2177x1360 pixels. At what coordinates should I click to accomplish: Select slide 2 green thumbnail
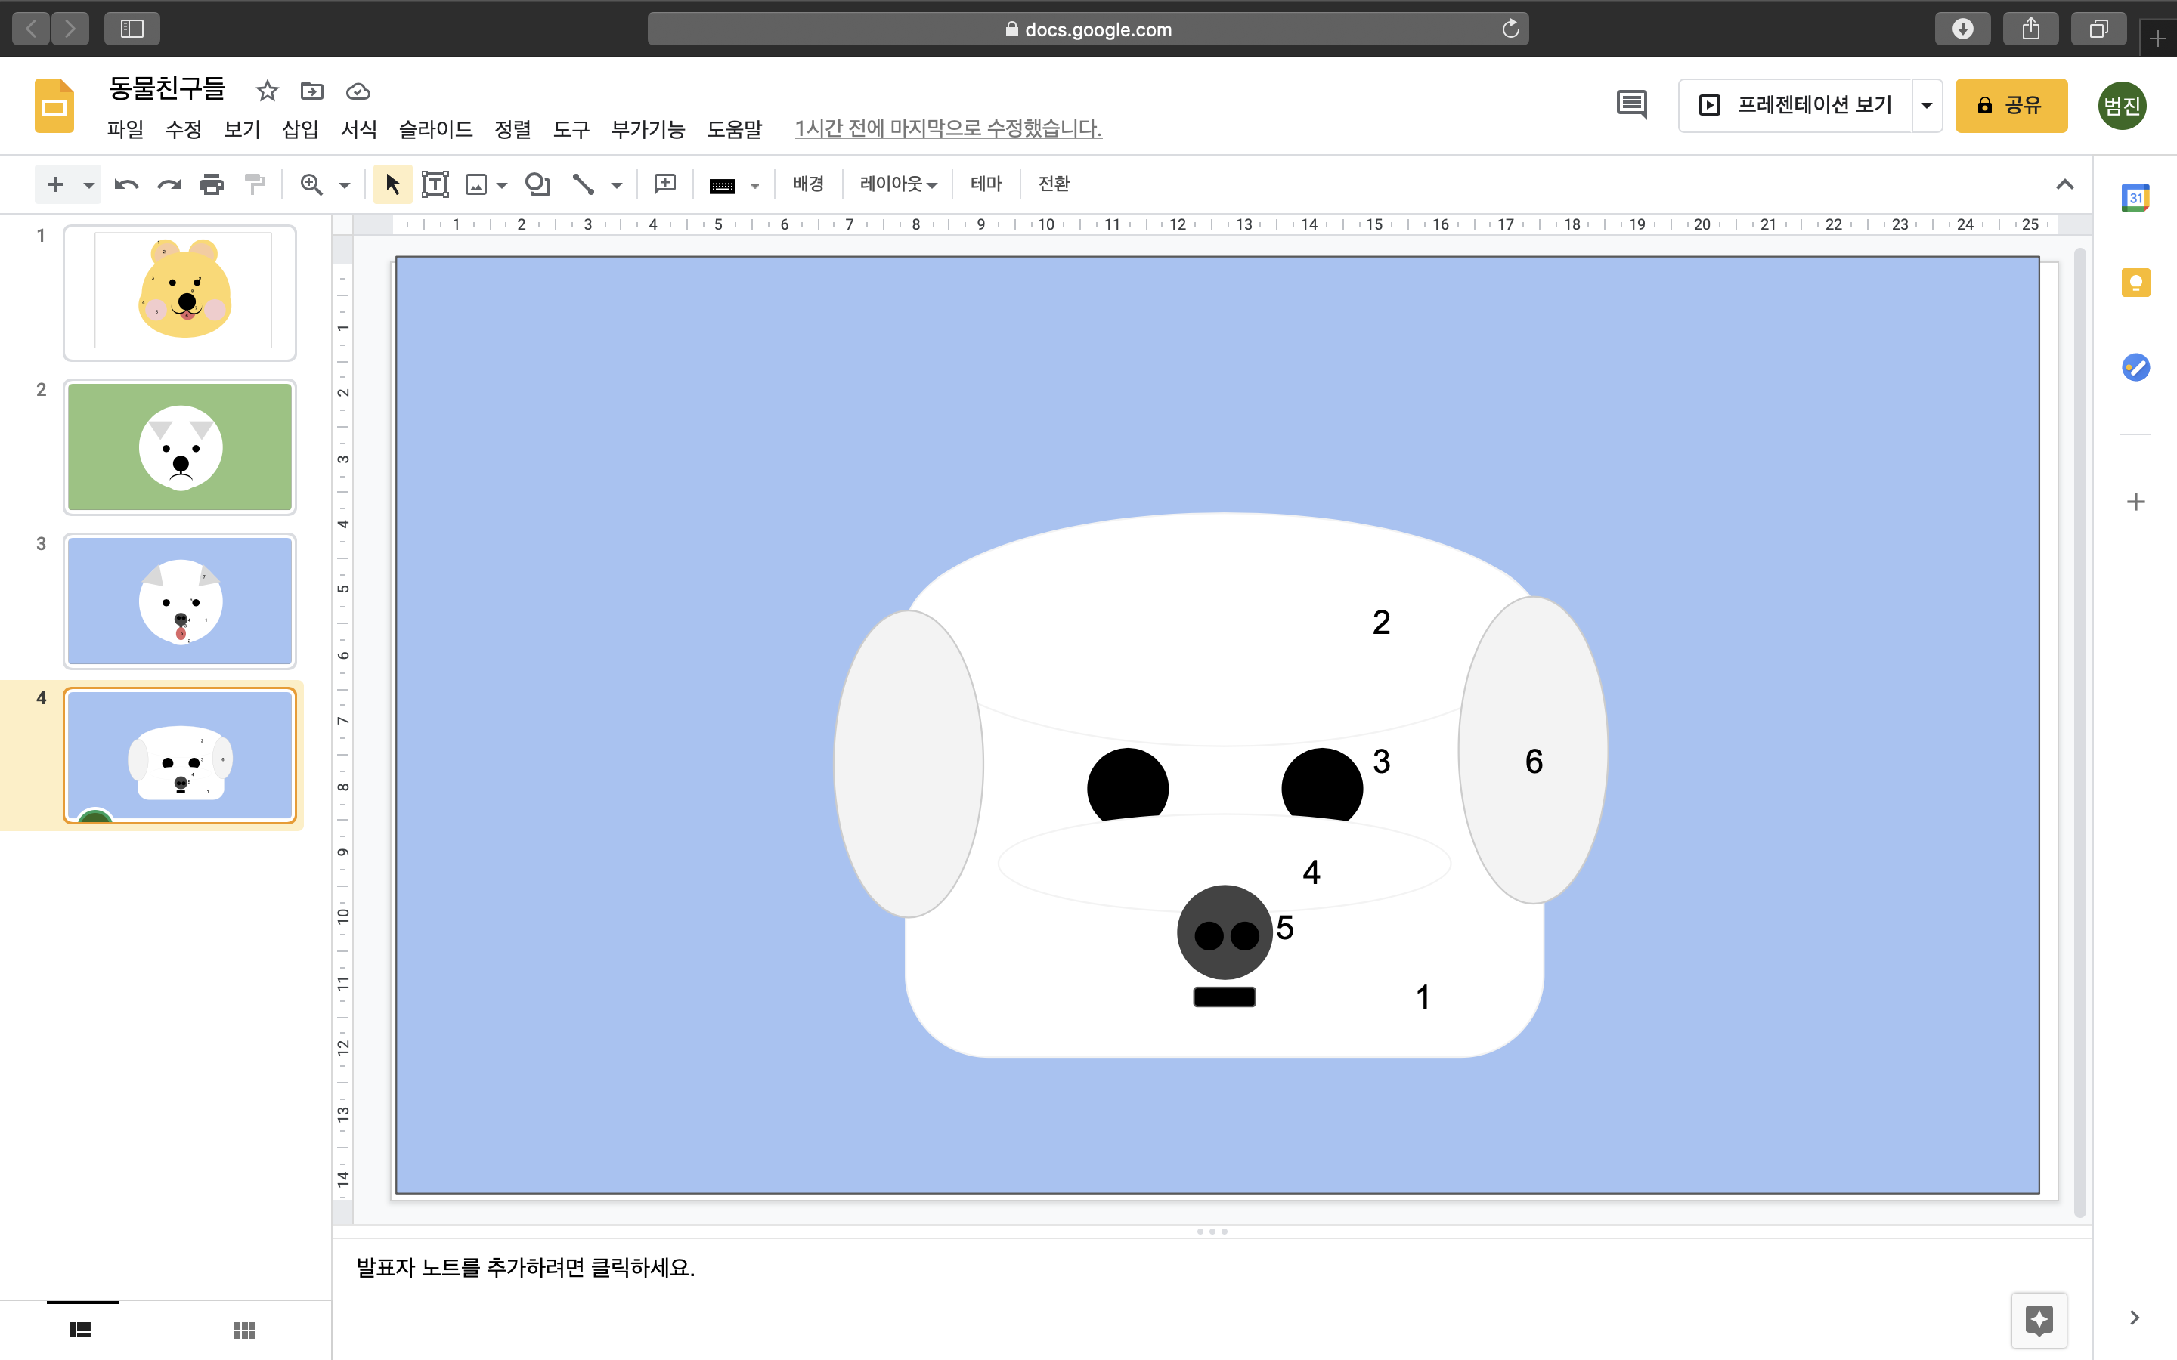point(180,447)
